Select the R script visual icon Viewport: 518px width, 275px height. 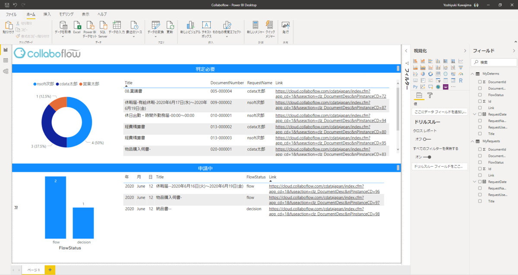coord(461,80)
